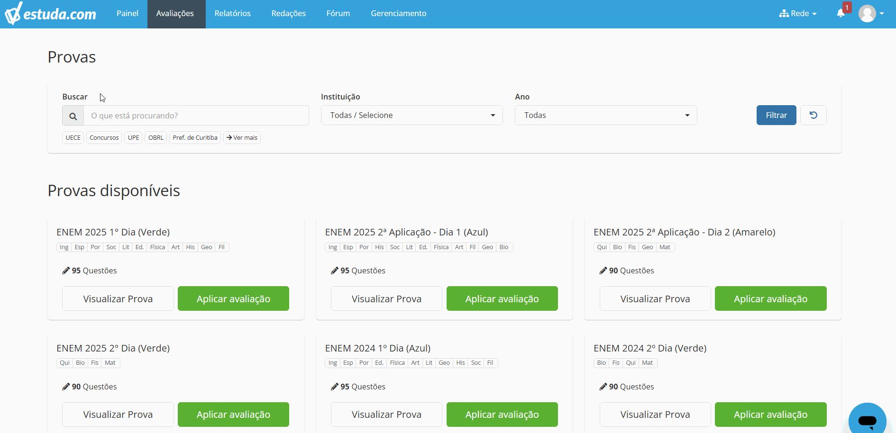Open the Ano dropdown
This screenshot has height=433, width=896.
click(606, 115)
